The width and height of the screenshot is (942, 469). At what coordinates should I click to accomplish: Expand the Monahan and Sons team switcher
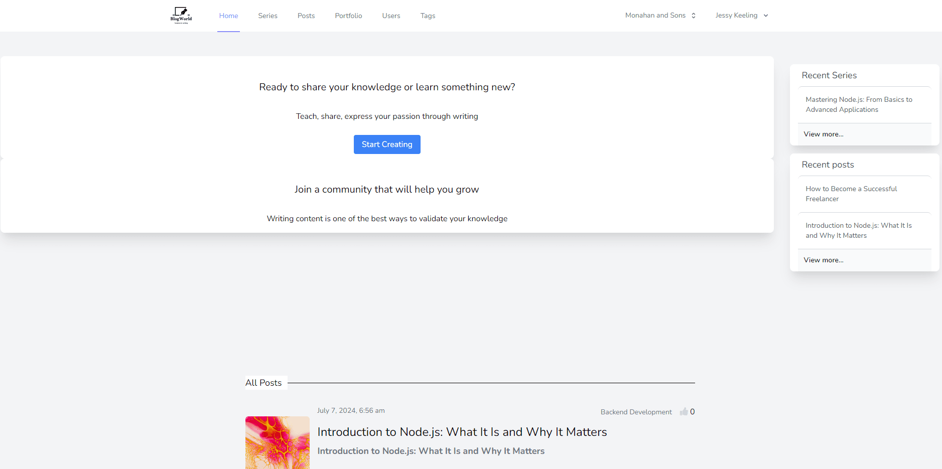660,16
